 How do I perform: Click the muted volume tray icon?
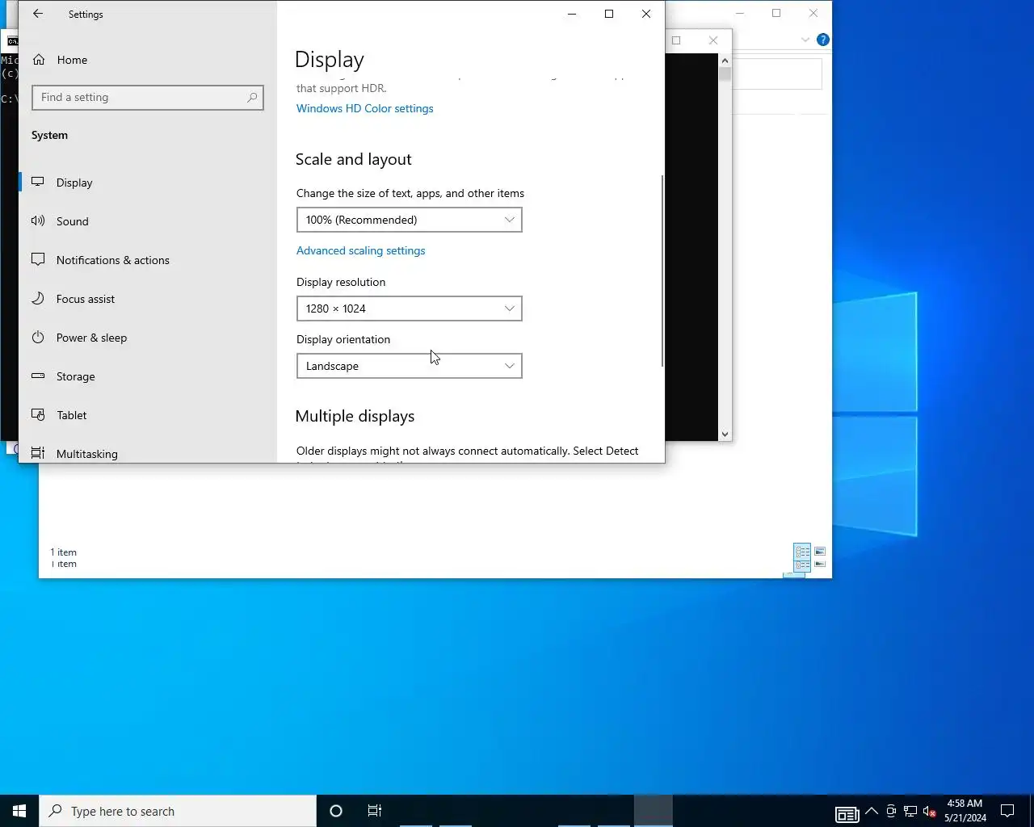[x=930, y=811]
